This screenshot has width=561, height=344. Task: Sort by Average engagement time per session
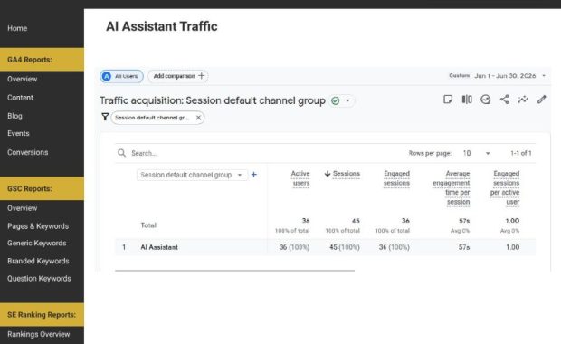pyautogui.click(x=452, y=188)
